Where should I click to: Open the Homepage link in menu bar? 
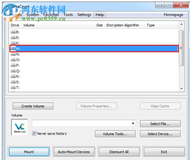tap(173, 15)
